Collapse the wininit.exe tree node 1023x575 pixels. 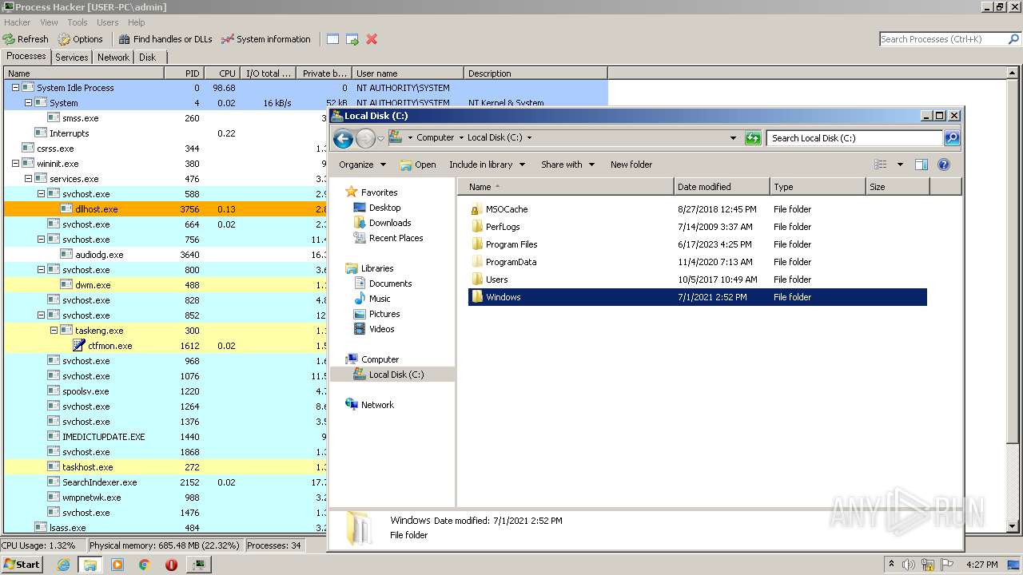pyautogui.click(x=15, y=164)
